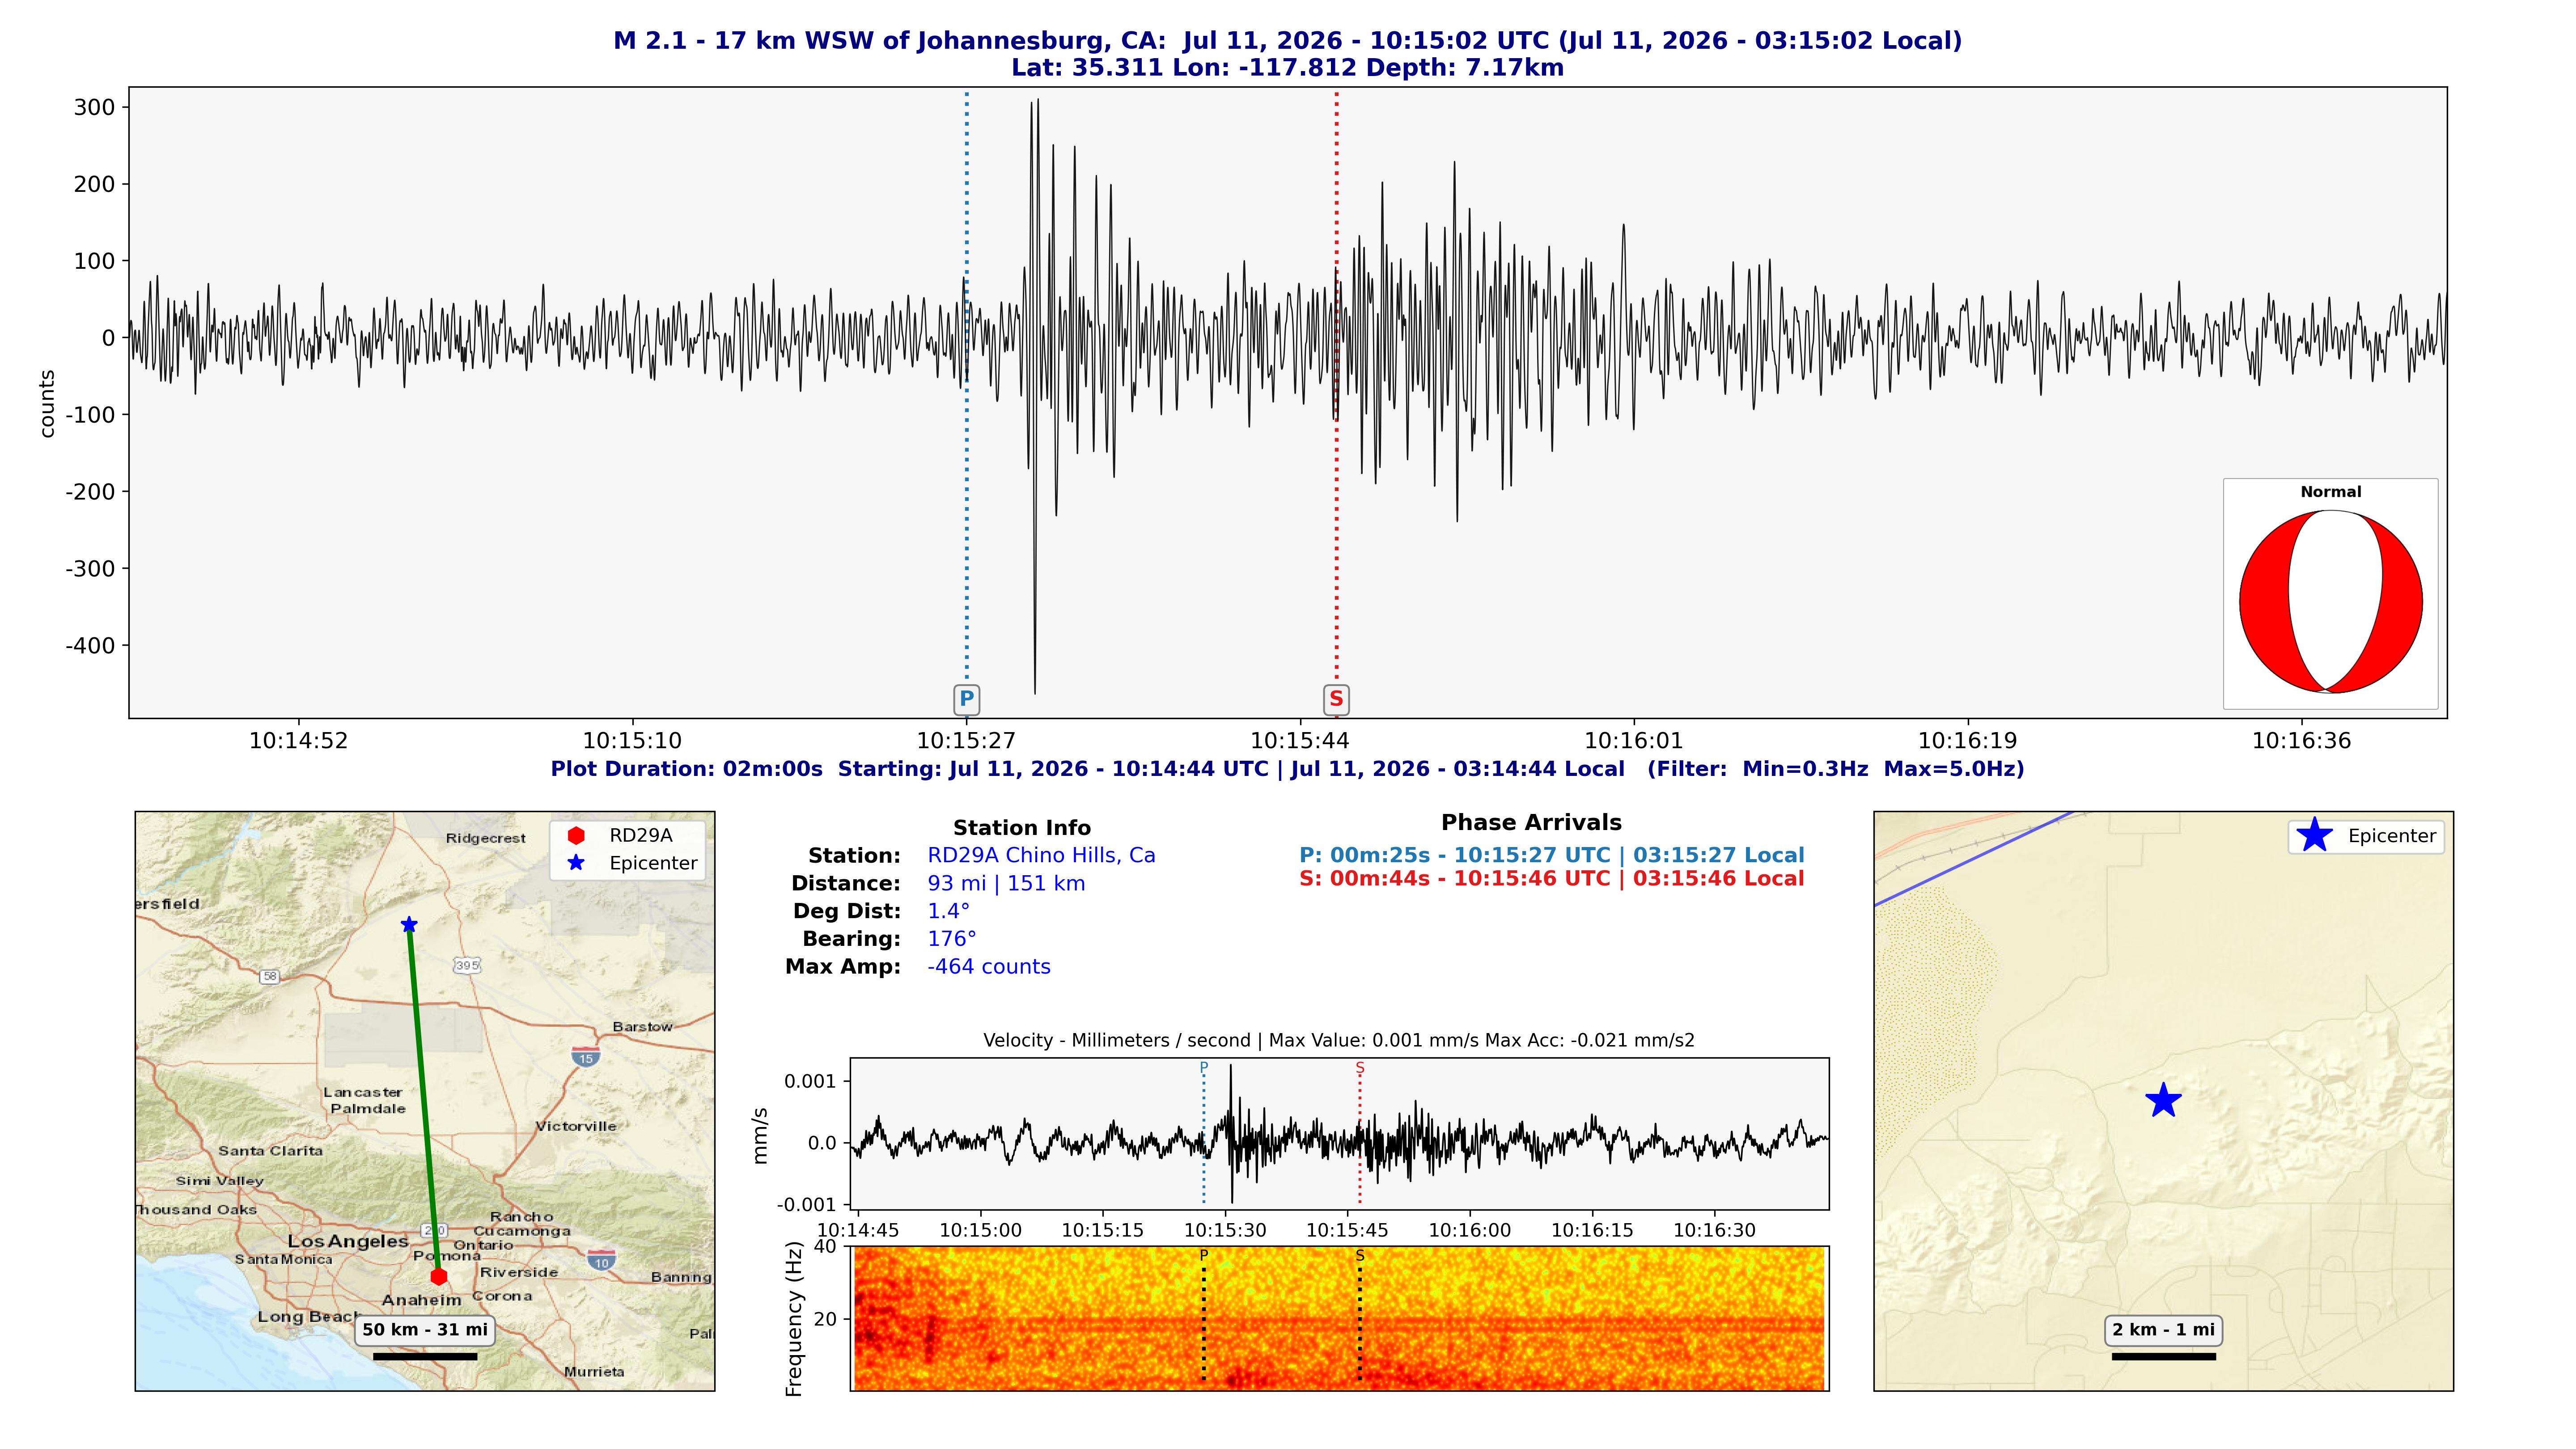Screen dimensions: 2576x1449
Task: Click the "-400" tick on the counts axis
Action: (x=91, y=646)
